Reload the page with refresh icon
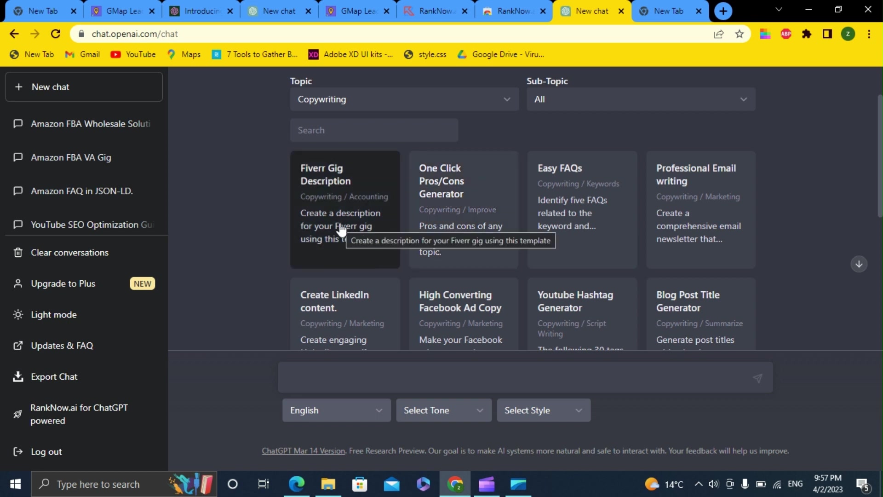 (x=56, y=34)
